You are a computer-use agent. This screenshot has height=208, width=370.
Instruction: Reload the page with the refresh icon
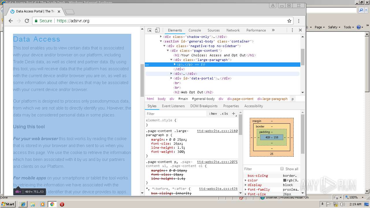(x=27, y=21)
